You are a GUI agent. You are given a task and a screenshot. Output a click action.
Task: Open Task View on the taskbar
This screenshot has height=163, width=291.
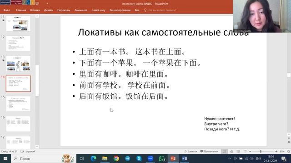(x=82, y=158)
